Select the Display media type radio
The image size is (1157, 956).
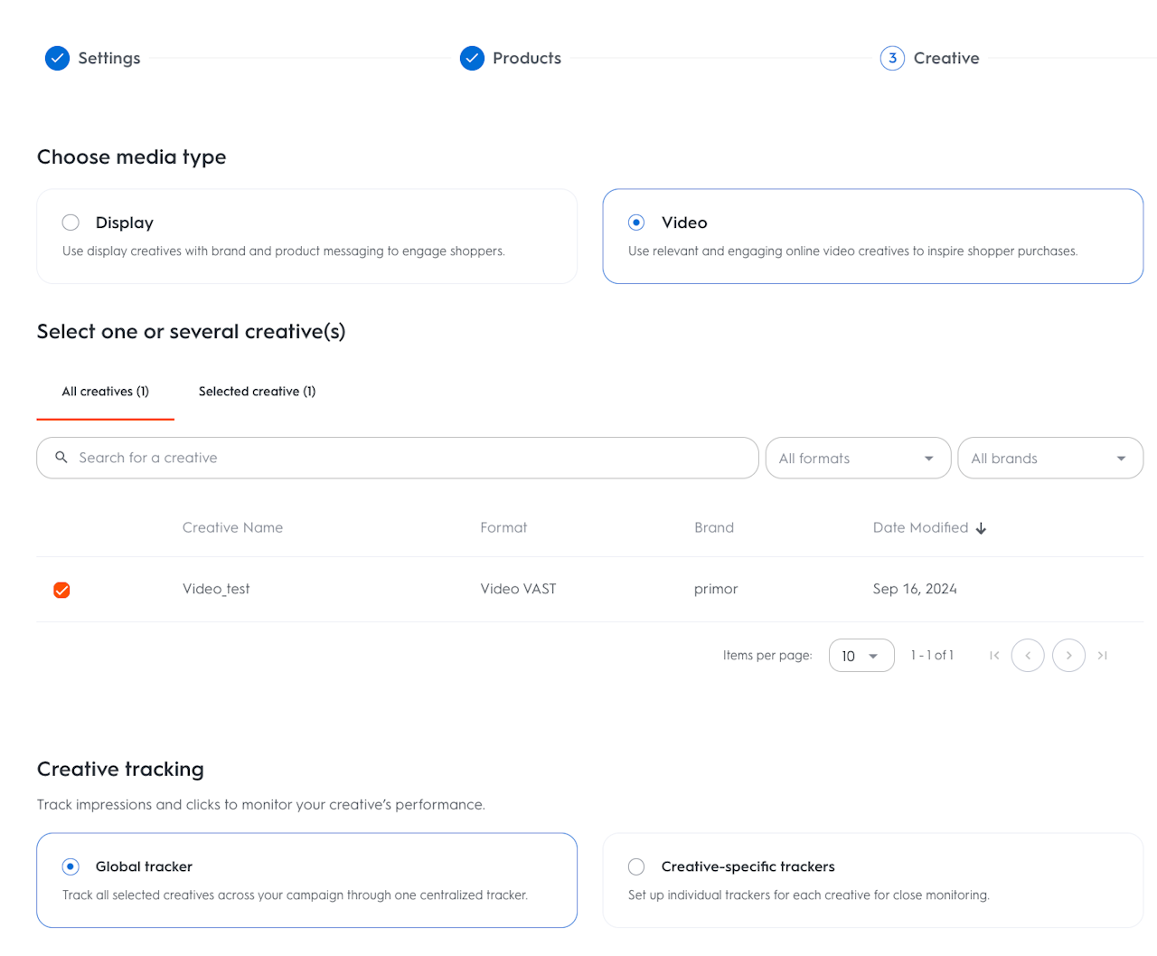pos(71,222)
